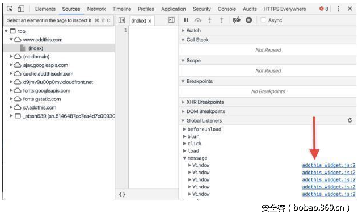Toggle pause on exceptions button
This screenshot has width=358, height=218.
click(x=249, y=20)
